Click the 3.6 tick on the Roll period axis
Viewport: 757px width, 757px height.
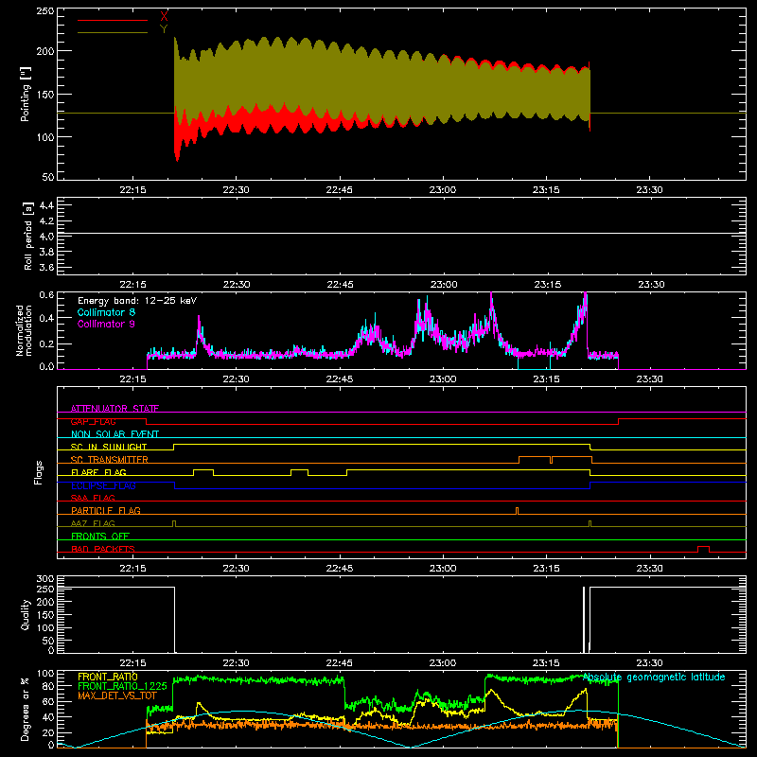[x=46, y=267]
